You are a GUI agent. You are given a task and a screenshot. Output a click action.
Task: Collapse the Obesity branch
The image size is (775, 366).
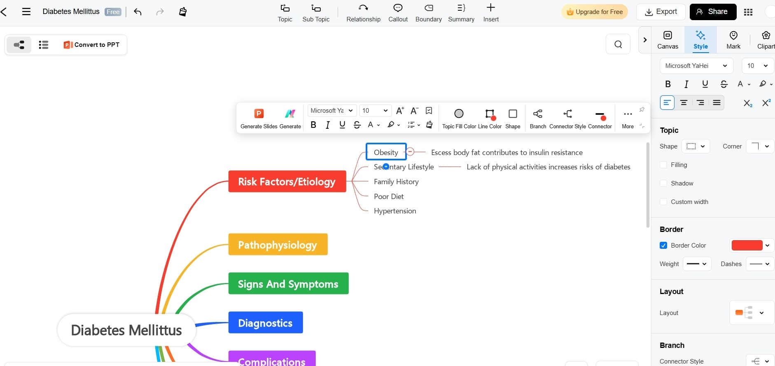click(x=410, y=152)
